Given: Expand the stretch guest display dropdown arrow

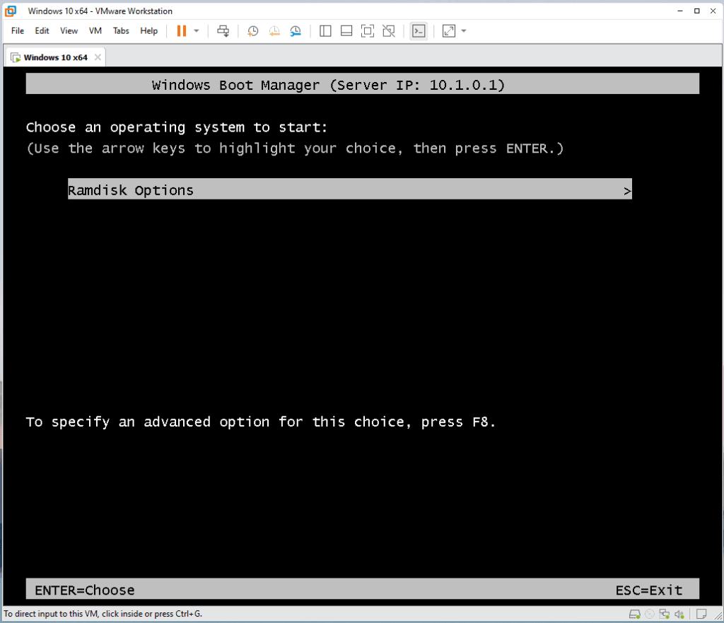Looking at the screenshot, I should (x=464, y=31).
